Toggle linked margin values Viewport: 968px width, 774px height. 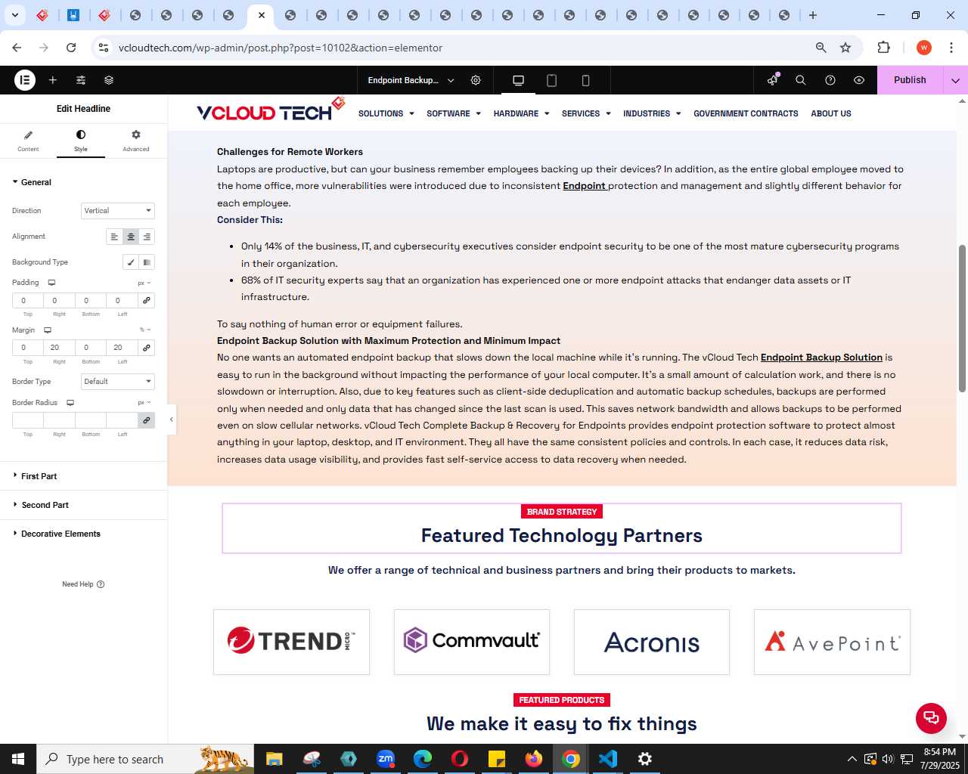pyautogui.click(x=147, y=348)
